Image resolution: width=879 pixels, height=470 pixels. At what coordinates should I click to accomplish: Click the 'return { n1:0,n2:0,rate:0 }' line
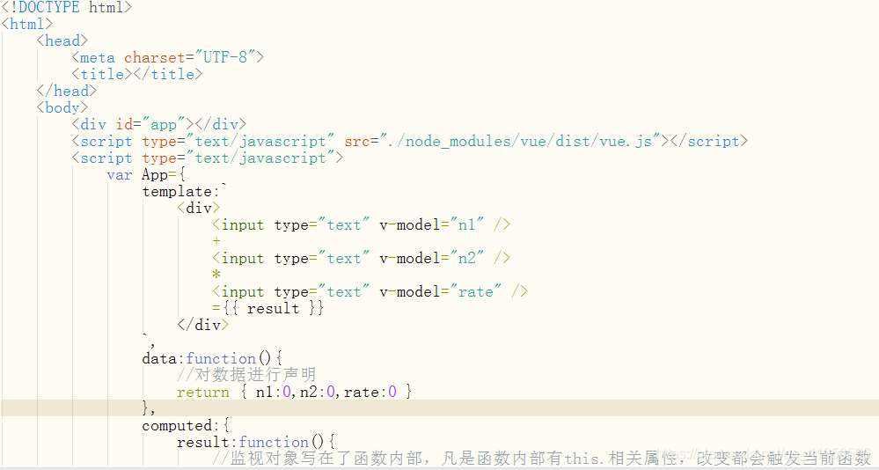point(294,392)
